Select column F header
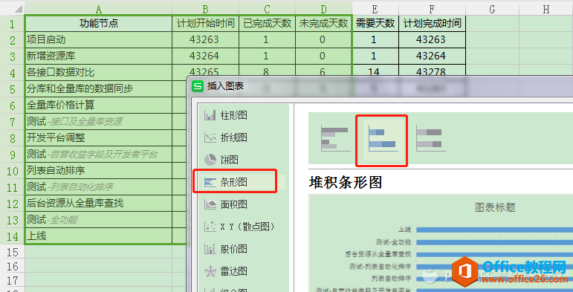573x292 pixels. click(x=433, y=9)
